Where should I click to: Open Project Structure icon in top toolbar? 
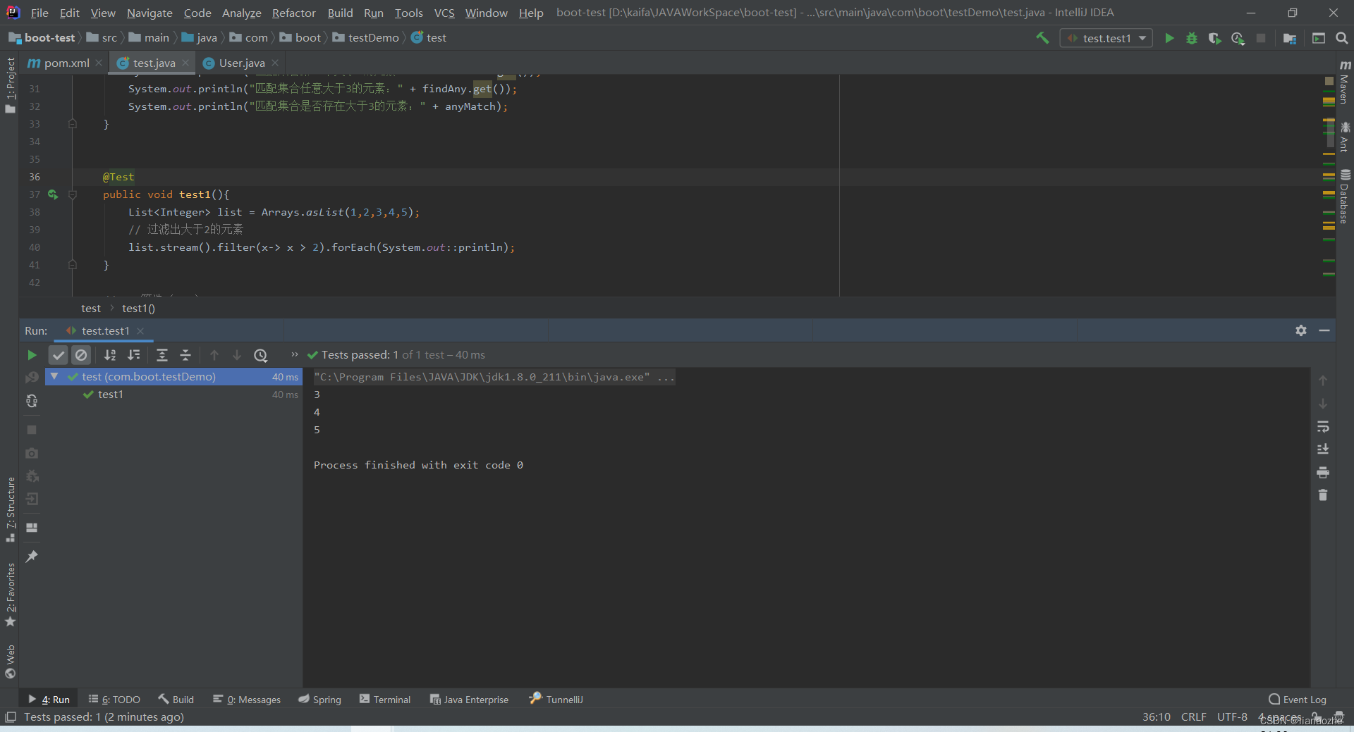pyautogui.click(x=1290, y=38)
